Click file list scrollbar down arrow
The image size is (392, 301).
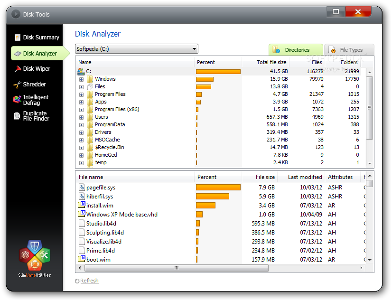point(370,260)
